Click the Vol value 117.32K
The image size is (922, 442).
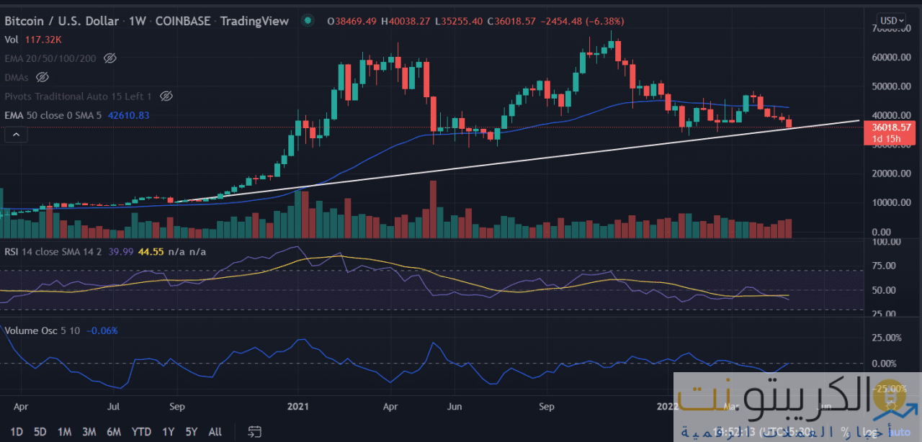pos(44,40)
